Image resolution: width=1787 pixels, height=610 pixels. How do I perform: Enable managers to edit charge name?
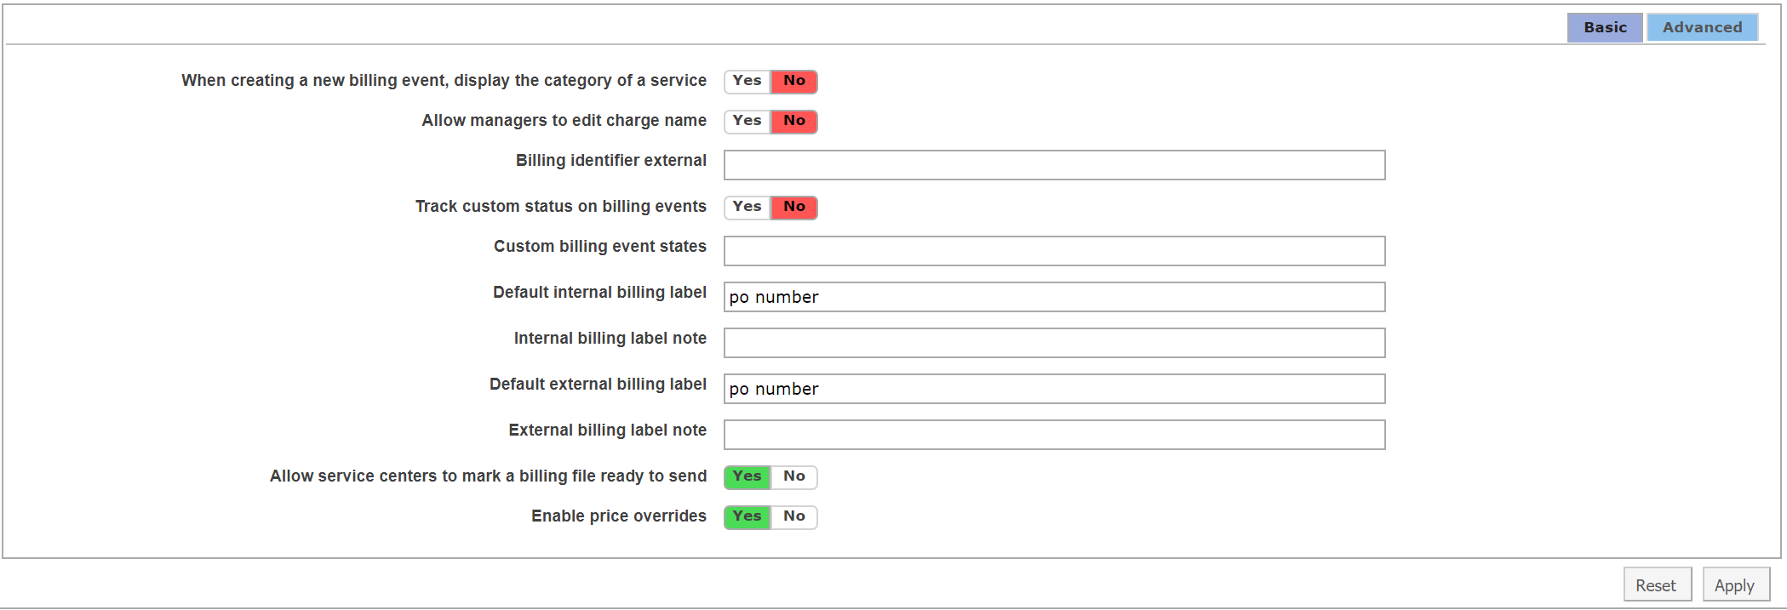click(x=747, y=121)
